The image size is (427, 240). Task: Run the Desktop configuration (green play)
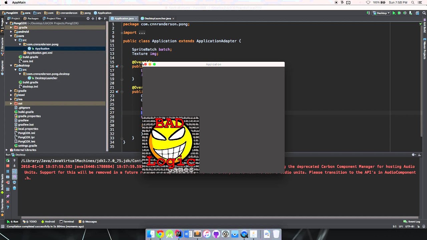pos(394,13)
